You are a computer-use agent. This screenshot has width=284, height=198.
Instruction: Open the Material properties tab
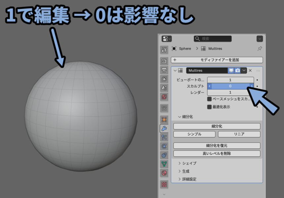pyautogui.click(x=164, y=173)
